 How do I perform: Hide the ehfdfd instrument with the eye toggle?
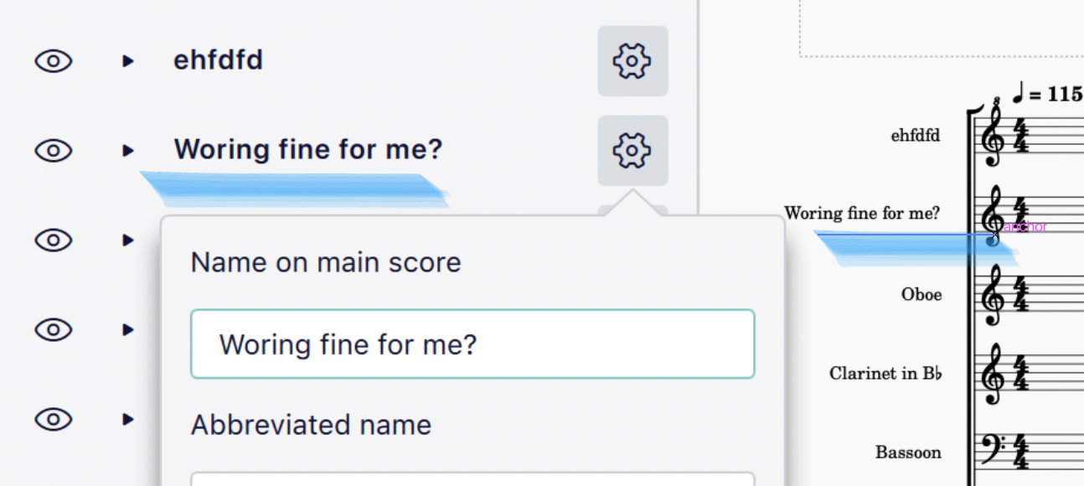coord(53,60)
